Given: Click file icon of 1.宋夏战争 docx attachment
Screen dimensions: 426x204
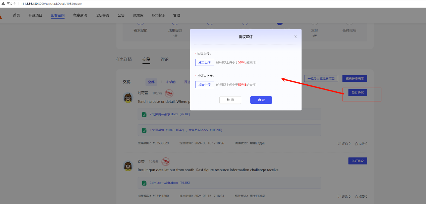Looking at the screenshot, I should [x=144, y=130].
